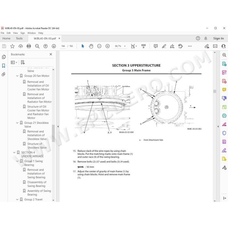Open the share with others icon

pos(223,46)
